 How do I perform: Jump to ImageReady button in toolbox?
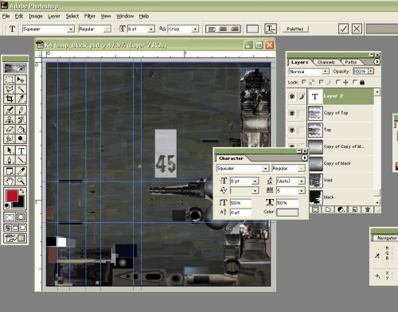(15, 238)
